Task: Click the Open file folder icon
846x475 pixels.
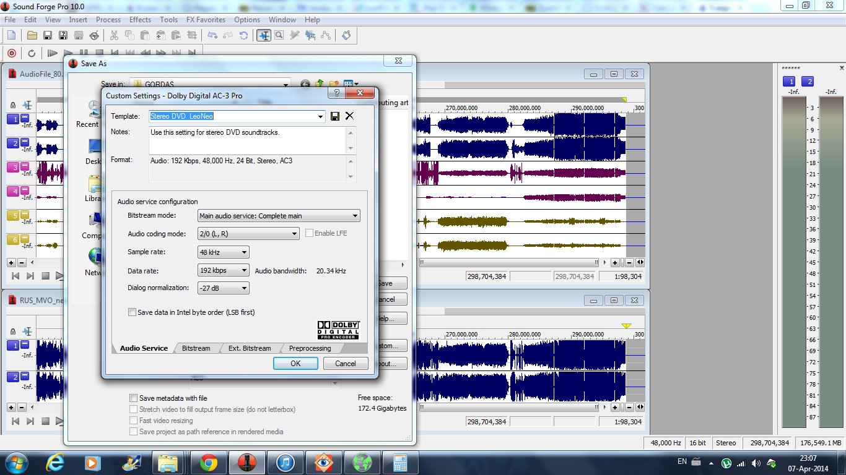Action: 32,36
